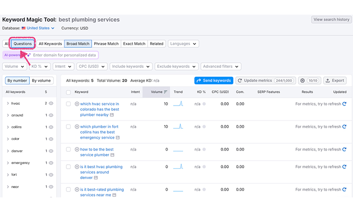Switch grouping to By volume
The image size is (353, 212).
[41, 81]
